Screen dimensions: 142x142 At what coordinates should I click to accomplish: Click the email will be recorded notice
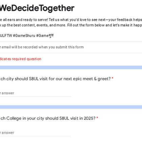42,47
